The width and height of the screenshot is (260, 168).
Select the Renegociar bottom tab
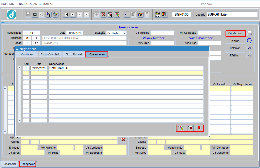coord(28,164)
